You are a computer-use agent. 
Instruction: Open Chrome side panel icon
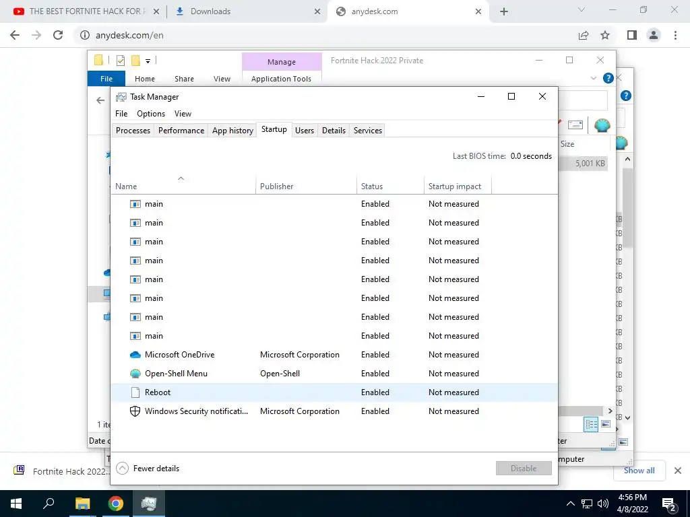(632, 35)
